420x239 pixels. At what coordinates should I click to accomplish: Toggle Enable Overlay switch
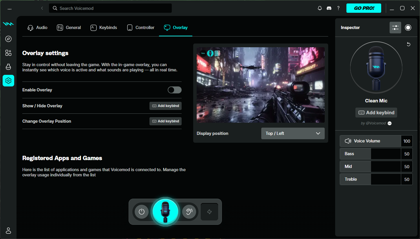[175, 90]
